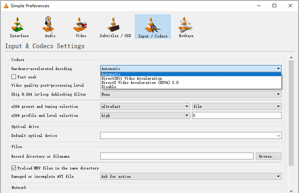Image resolution: width=299 pixels, height=193 pixels.
Task: Enable the Fast seek checkbox
Action: 14,77
